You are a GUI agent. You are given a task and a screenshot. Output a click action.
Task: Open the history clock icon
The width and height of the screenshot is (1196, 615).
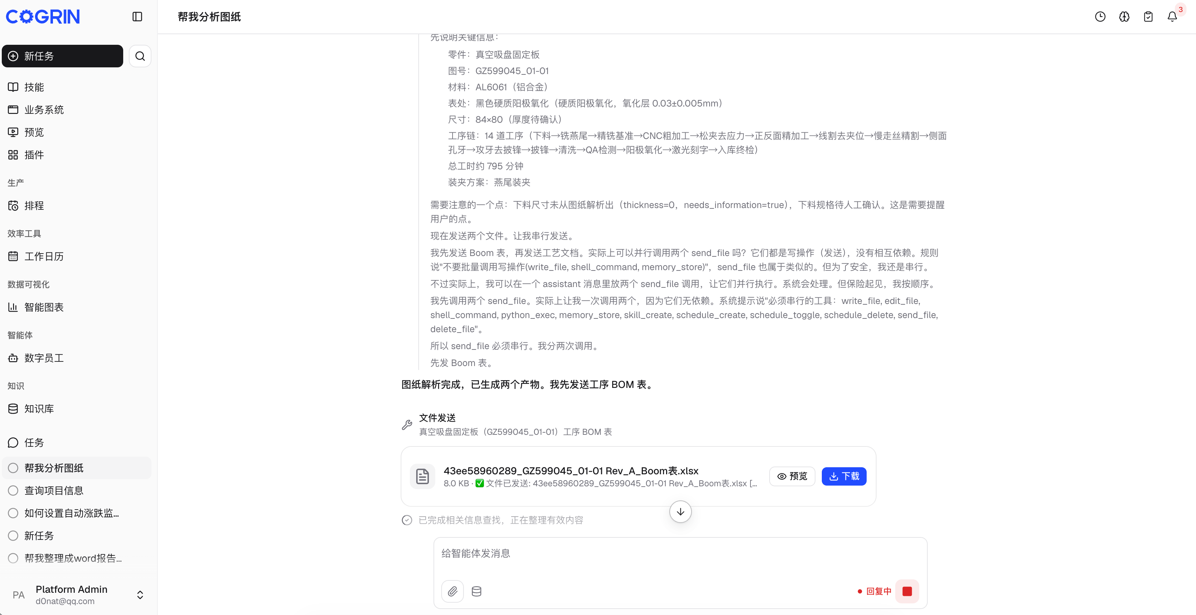(x=1100, y=17)
